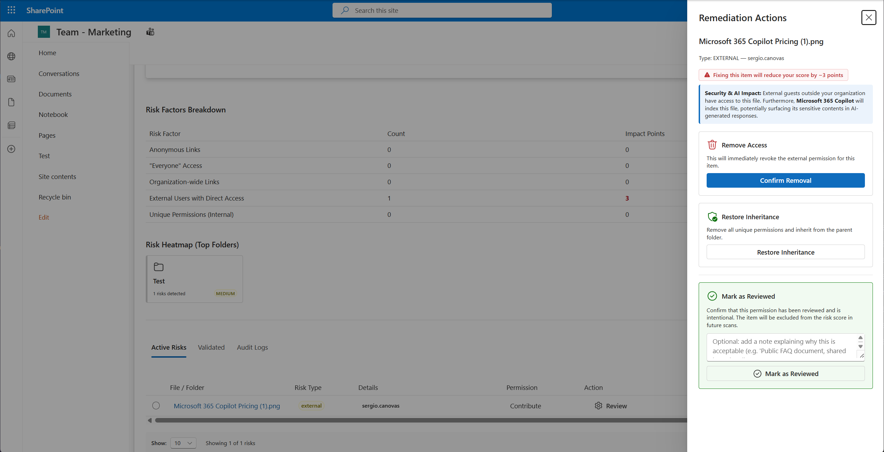Click the Test folder icon in heatmap
This screenshot has width=884, height=452.
coord(159,267)
